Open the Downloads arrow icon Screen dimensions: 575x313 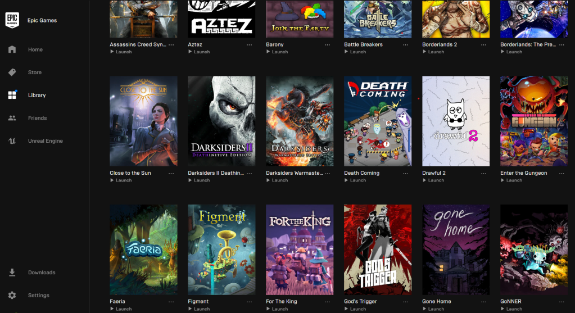(12, 273)
